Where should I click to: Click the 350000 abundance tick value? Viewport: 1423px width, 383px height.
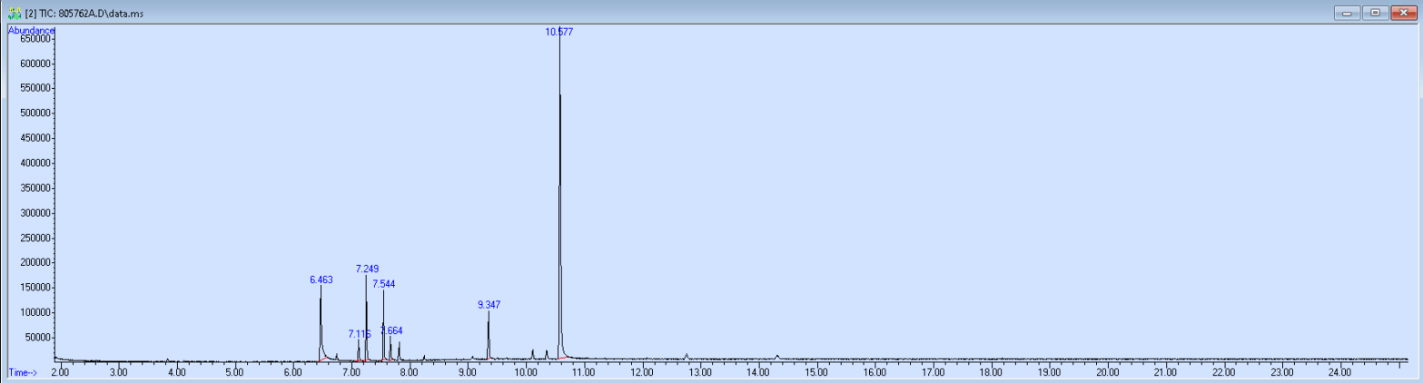pyautogui.click(x=36, y=188)
